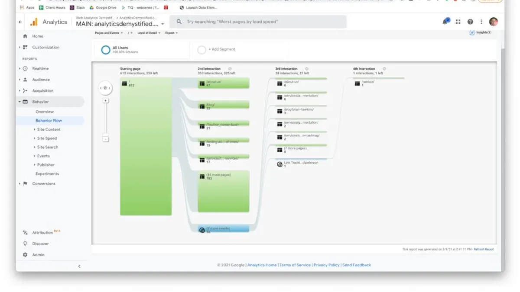
Task: Click the Audience person icon
Action: [25, 80]
